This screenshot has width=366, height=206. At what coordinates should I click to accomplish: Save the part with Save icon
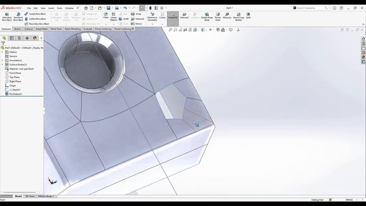(109, 8)
